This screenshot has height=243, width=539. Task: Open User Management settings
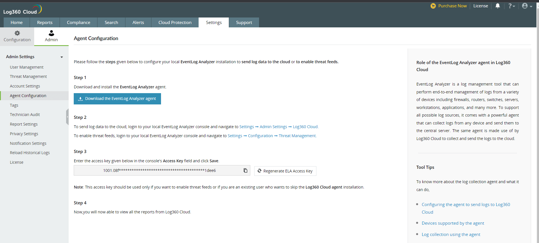(x=27, y=67)
